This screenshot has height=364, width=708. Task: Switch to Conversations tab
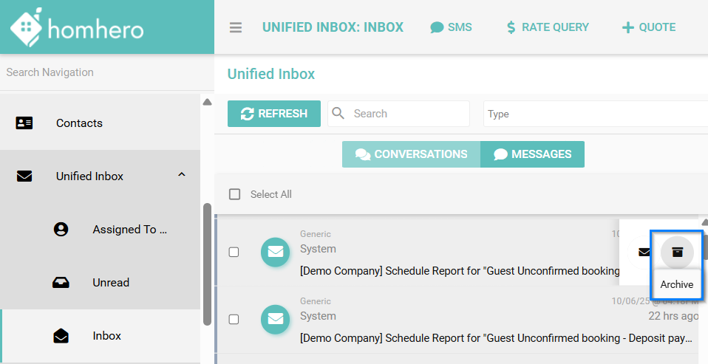(x=411, y=154)
